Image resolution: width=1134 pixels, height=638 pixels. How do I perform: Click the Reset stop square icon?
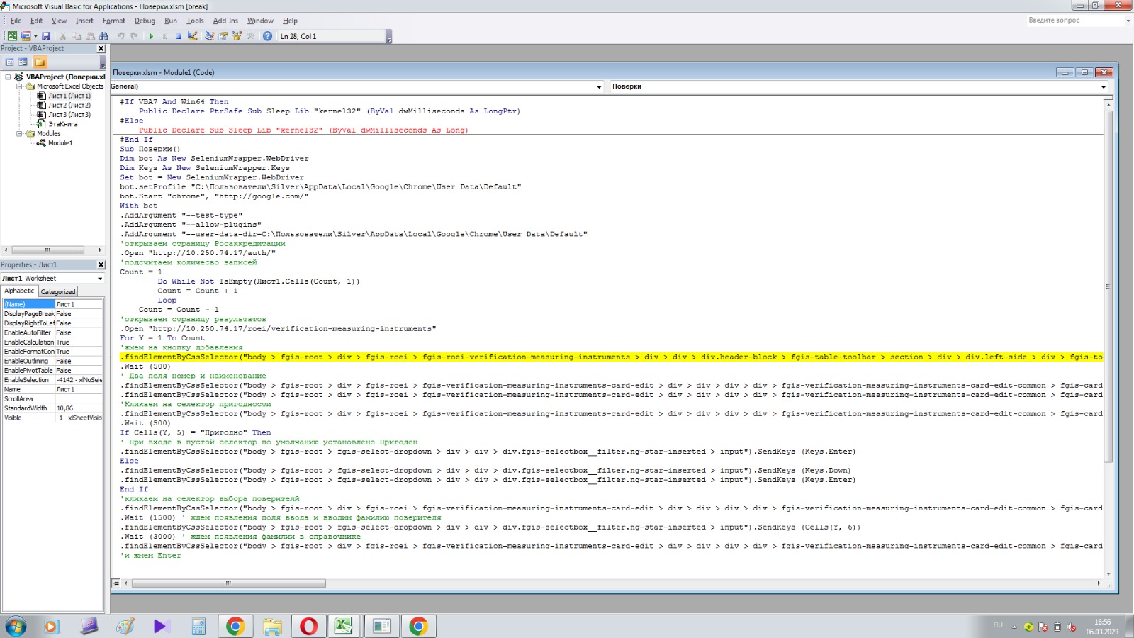click(x=179, y=36)
